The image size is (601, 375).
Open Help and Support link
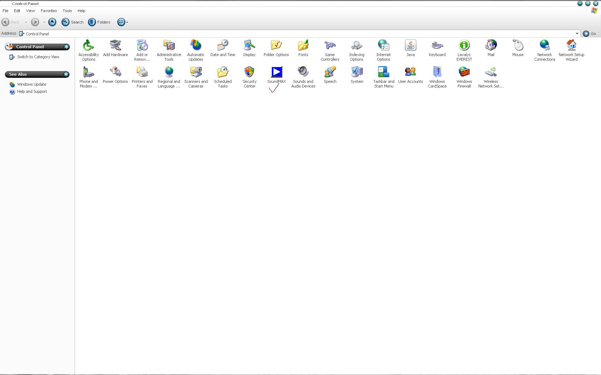32,91
